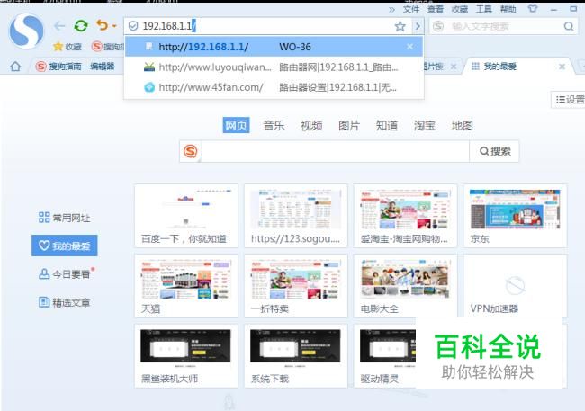
Task: Remove the WO-36 suggestion with its X
Action: [409, 47]
